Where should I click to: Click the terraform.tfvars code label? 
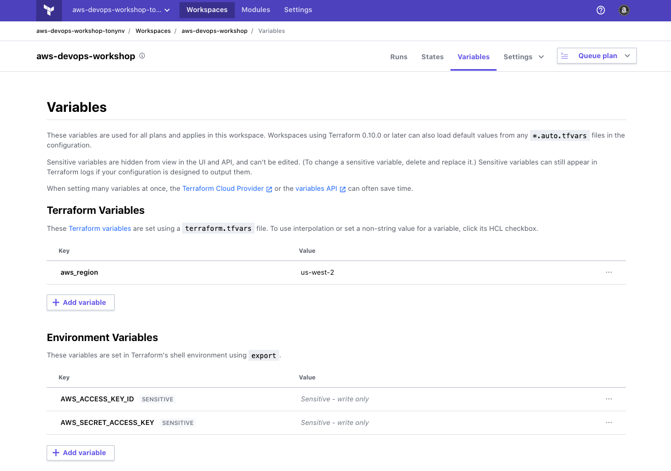click(218, 229)
